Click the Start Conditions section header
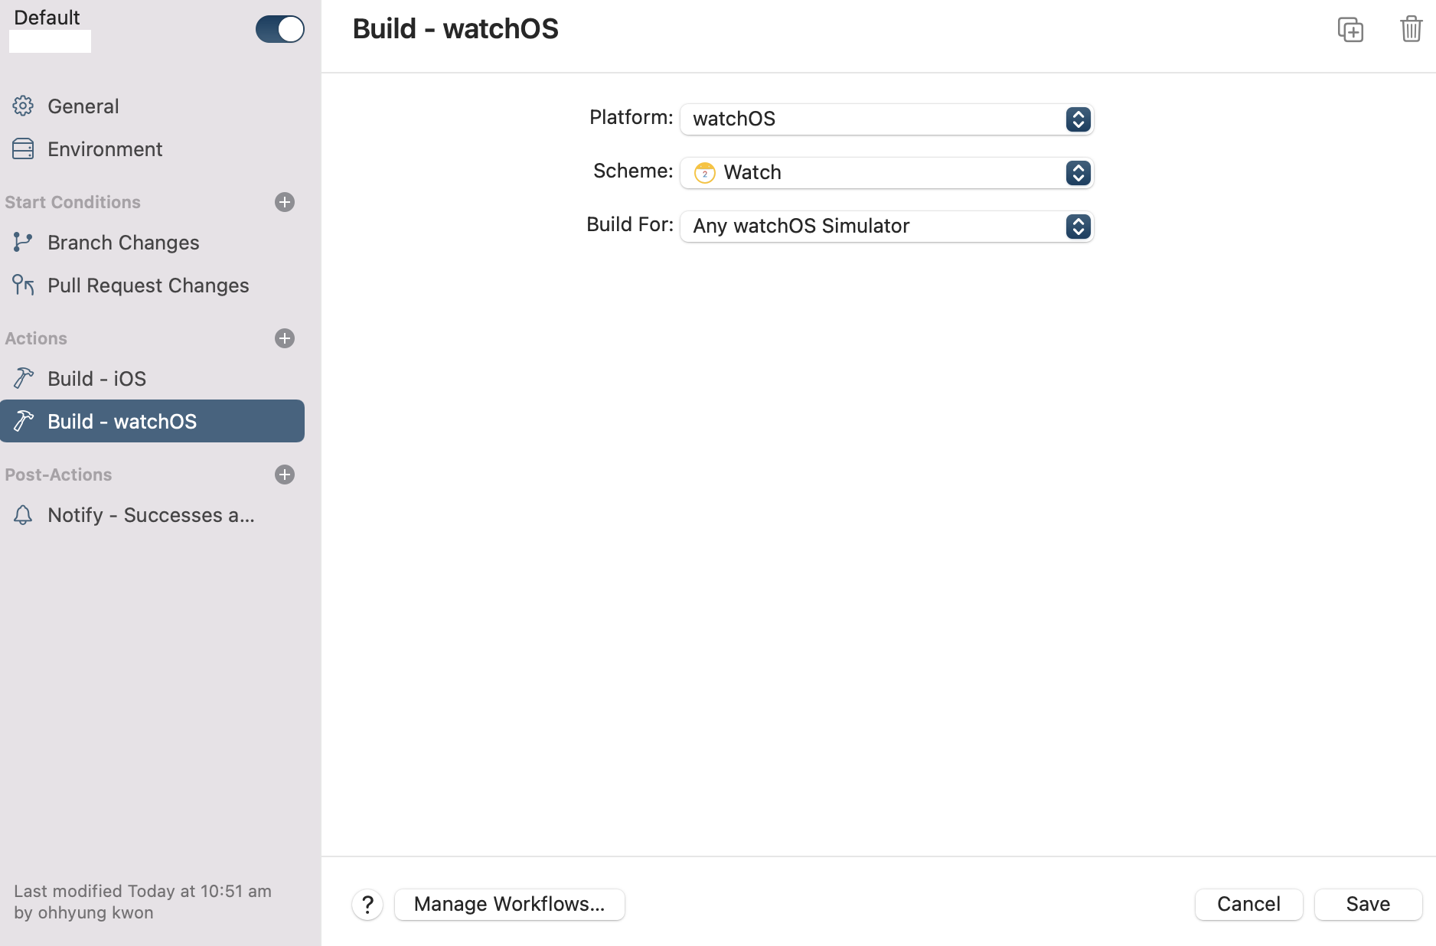Screen dimensions: 1436x946 (73, 202)
